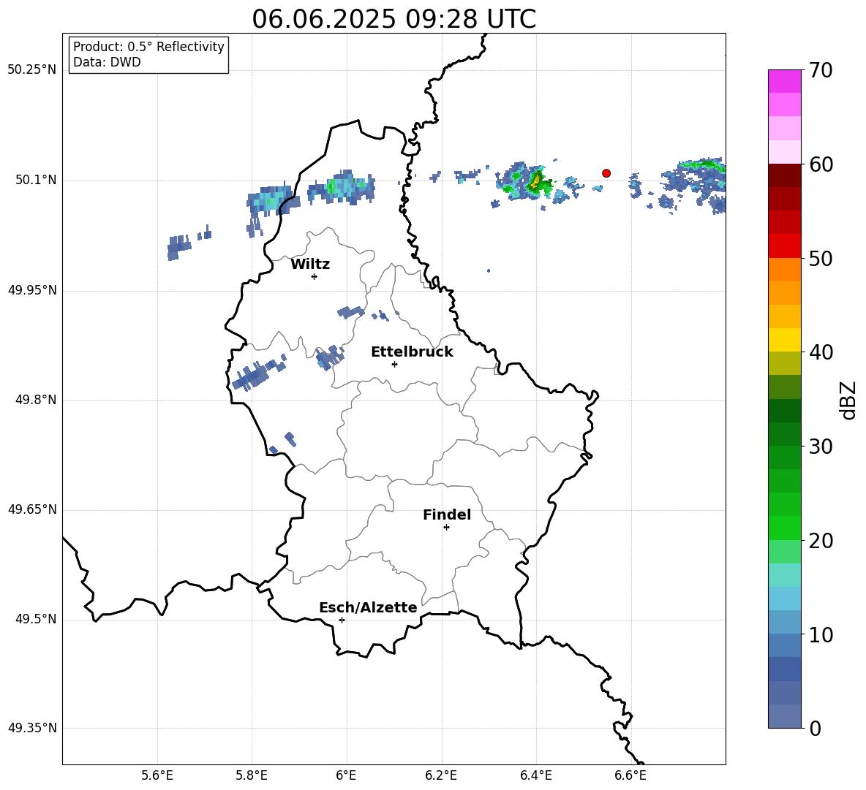Viewport: 866px width, 790px height.
Task: Click the magenta swatch near 70 dBZ
Action: [x=784, y=81]
